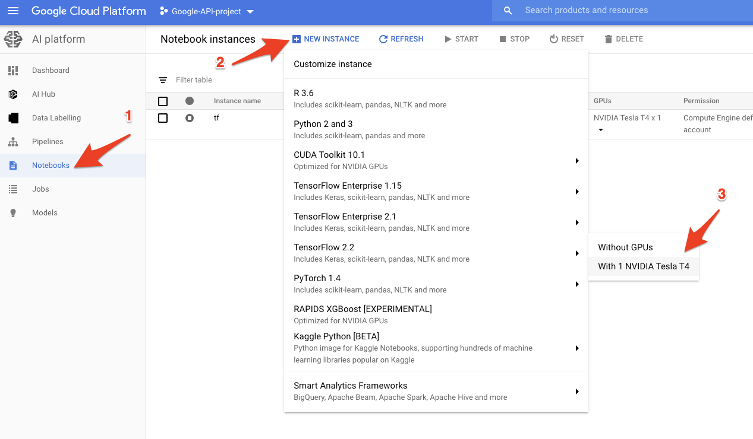Click the Dashboard sidebar icon
This screenshot has width=753, height=439.
tap(13, 71)
